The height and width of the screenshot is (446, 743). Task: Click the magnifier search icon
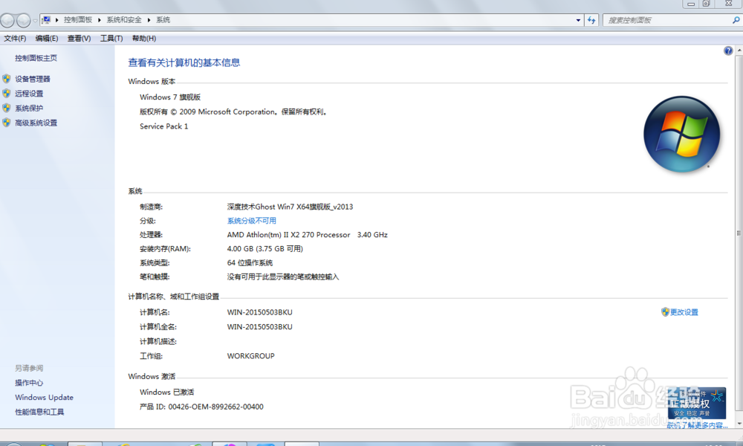tap(736, 20)
